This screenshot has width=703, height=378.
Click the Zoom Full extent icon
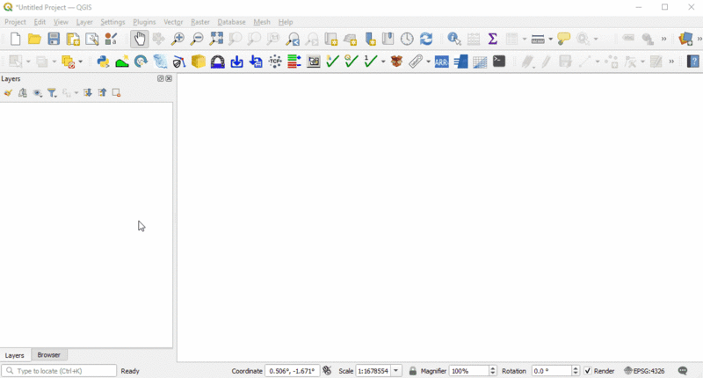(x=216, y=39)
